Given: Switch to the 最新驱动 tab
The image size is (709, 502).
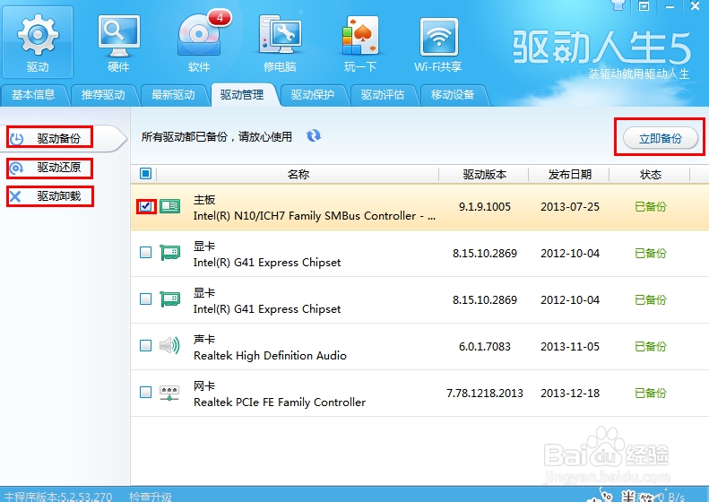Looking at the screenshot, I should pos(173,95).
